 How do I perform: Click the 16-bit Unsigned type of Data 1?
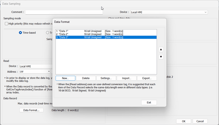pyautogui.click(x=93, y=31)
